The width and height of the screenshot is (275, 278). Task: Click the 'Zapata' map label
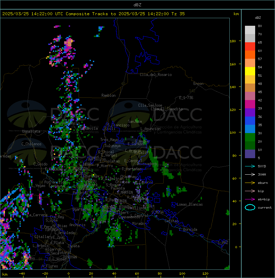tap(73, 246)
